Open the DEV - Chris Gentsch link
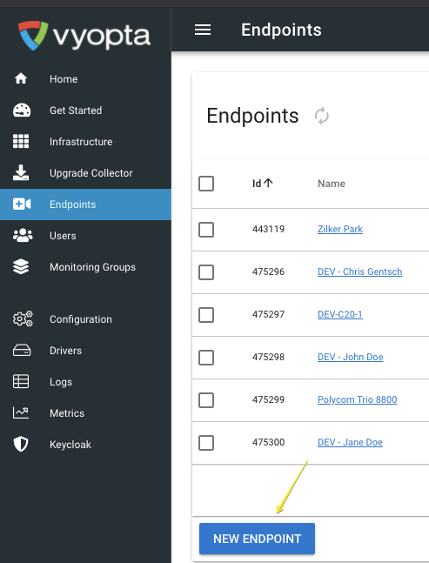 click(x=359, y=271)
